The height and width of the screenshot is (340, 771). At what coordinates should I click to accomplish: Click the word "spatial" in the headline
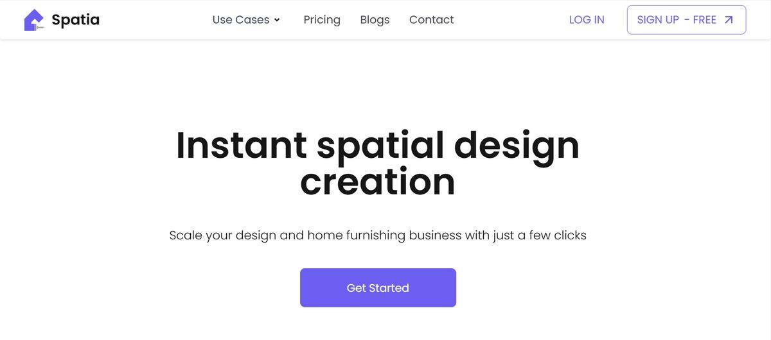coord(380,146)
